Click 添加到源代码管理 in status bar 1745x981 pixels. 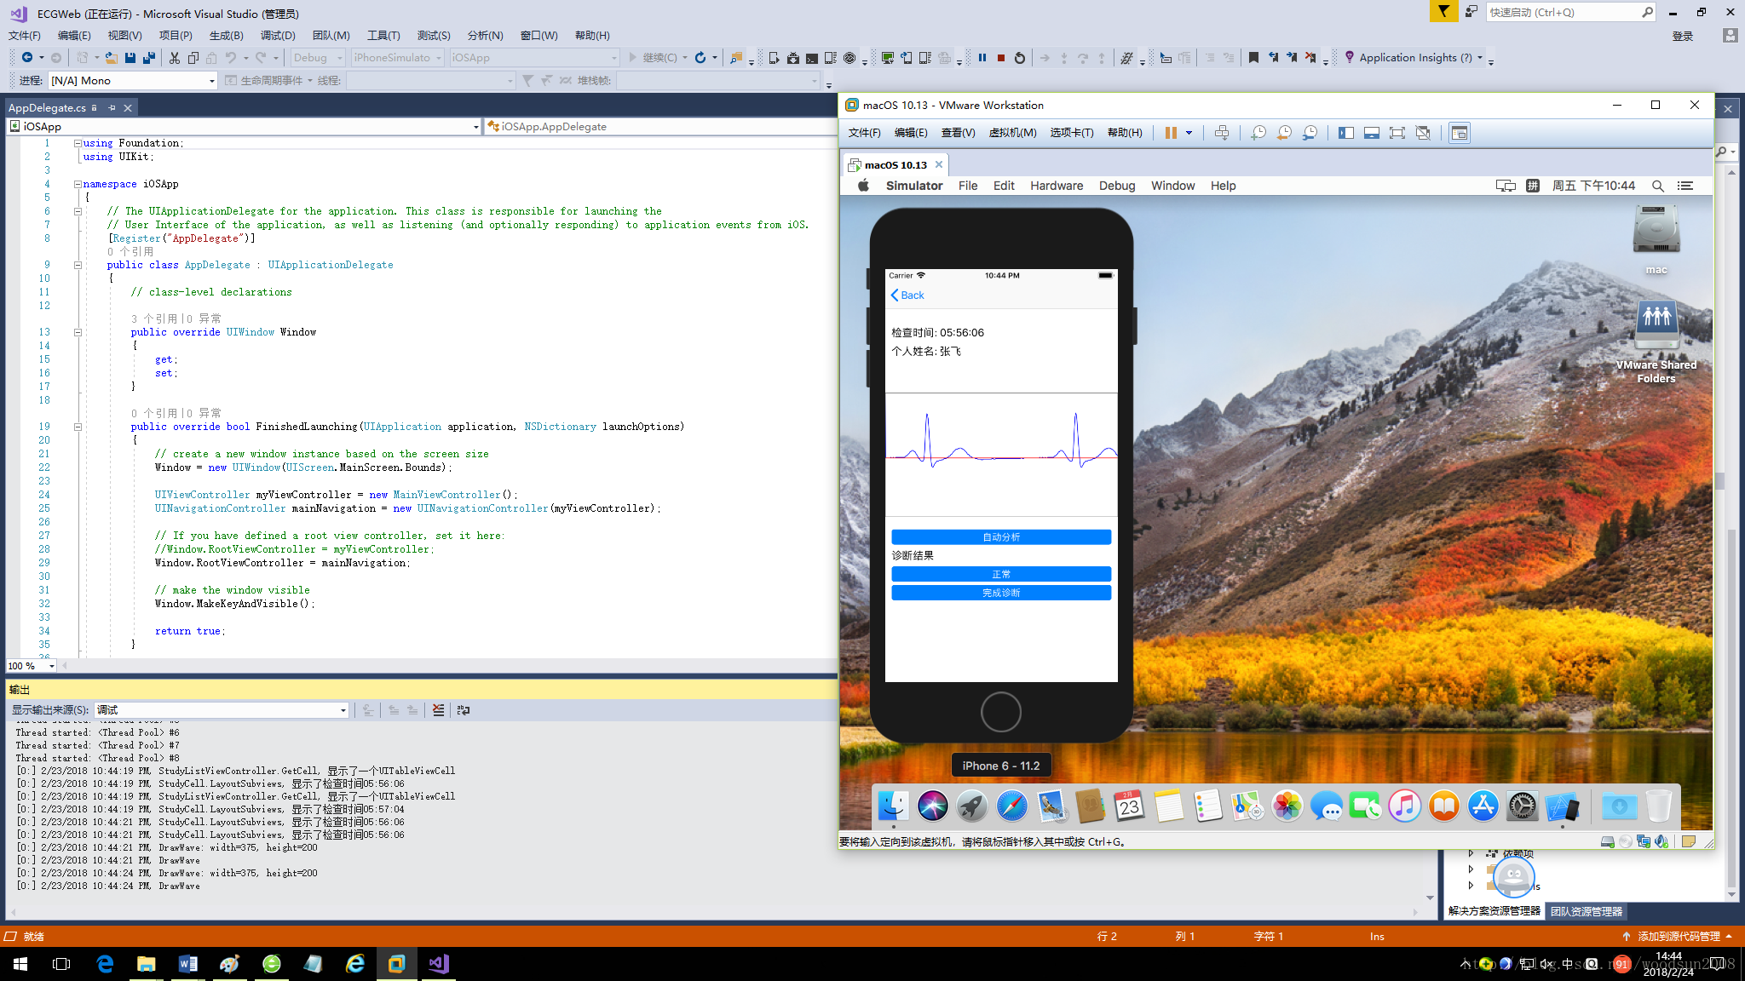click(x=1678, y=937)
